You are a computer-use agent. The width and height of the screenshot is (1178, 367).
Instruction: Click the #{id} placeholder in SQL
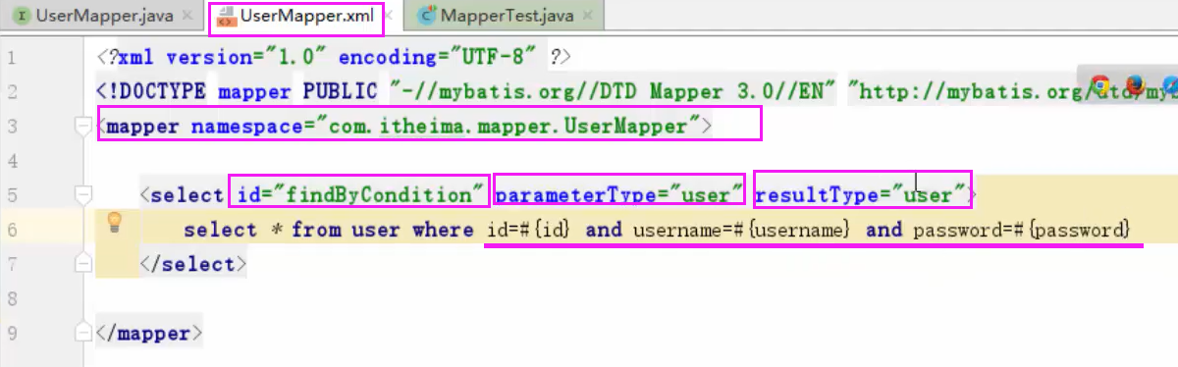pyautogui.click(x=545, y=230)
